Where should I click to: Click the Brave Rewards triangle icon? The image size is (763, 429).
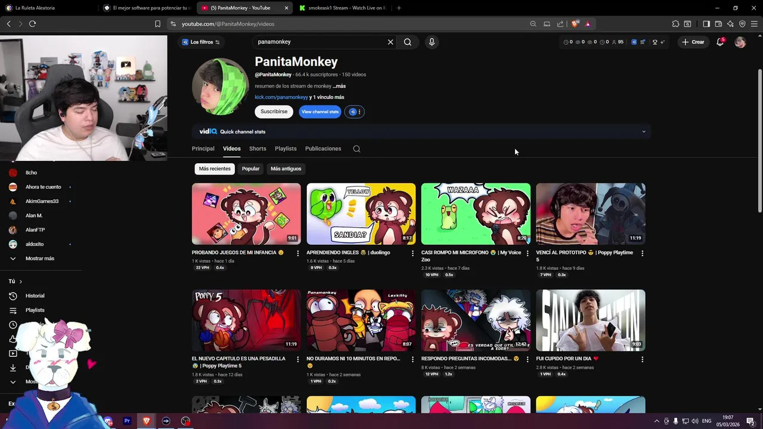point(588,24)
